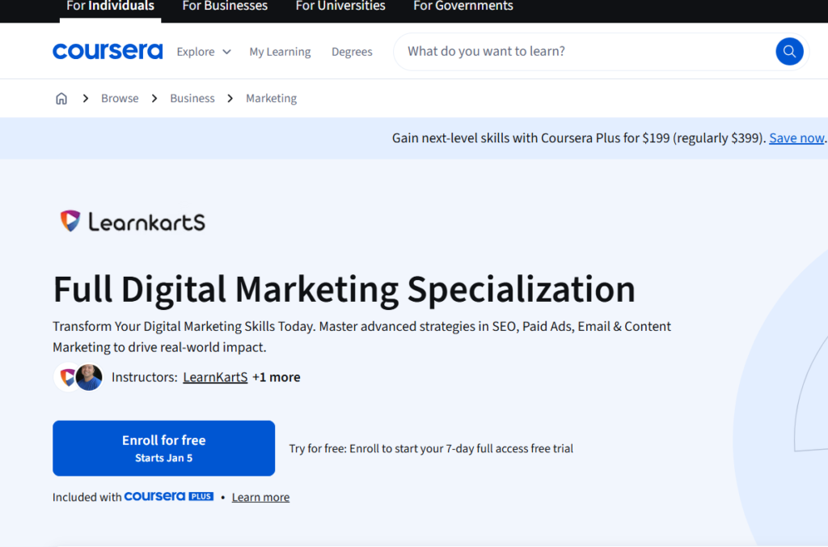Click the Enroll for free button
The image size is (828, 547).
click(x=163, y=447)
